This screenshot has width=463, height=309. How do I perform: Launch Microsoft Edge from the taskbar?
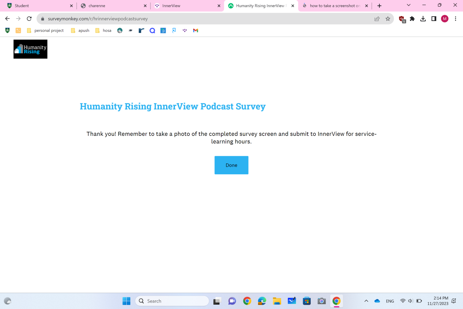click(262, 301)
